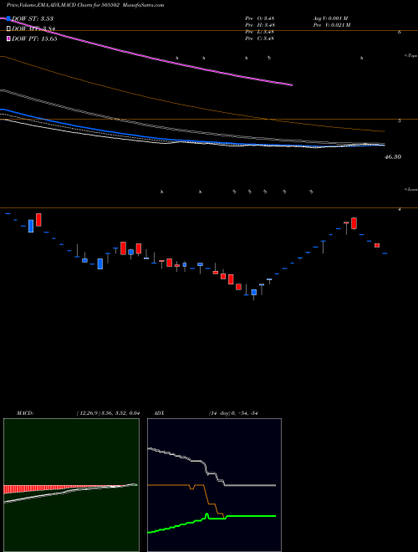Click the tall red candle at chart's right peak
The width and height of the screenshot is (418, 552).
354,223
